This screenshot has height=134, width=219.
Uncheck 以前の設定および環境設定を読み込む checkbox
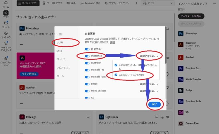(116, 65)
